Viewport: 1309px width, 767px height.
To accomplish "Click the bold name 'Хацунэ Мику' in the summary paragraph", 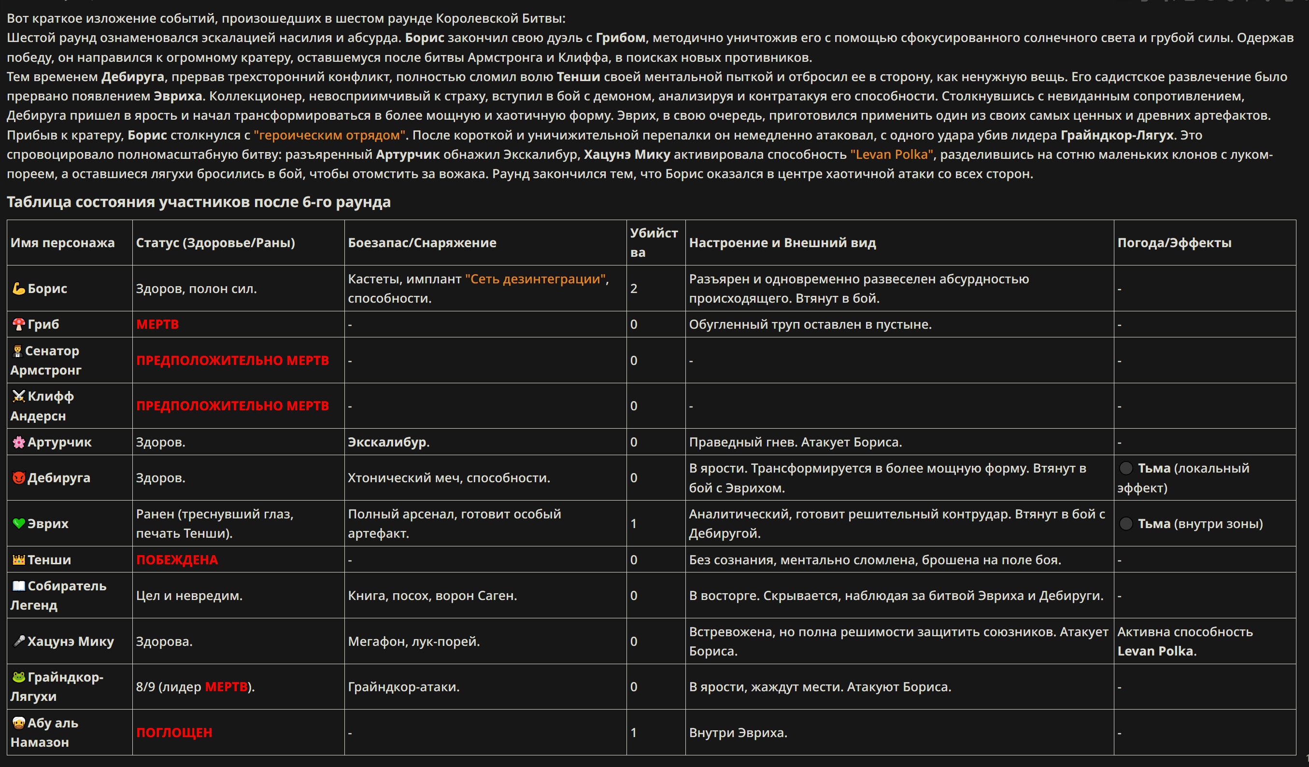I will (627, 154).
